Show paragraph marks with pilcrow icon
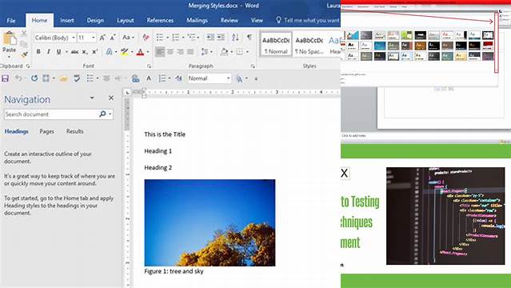 click(250, 37)
